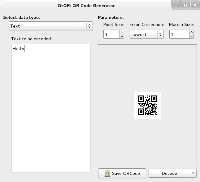
Task: Click the 'Margin Size:' label
Action: click(x=181, y=25)
